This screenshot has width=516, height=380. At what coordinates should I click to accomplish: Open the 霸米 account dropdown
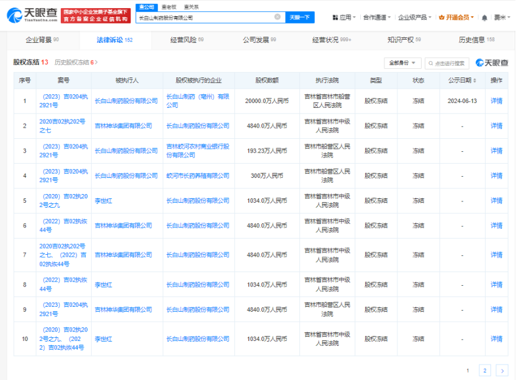[x=500, y=17]
